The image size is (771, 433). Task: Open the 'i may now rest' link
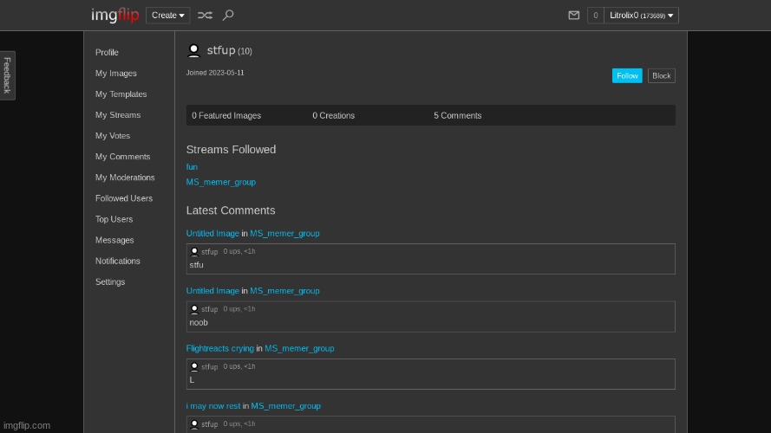pos(212,405)
